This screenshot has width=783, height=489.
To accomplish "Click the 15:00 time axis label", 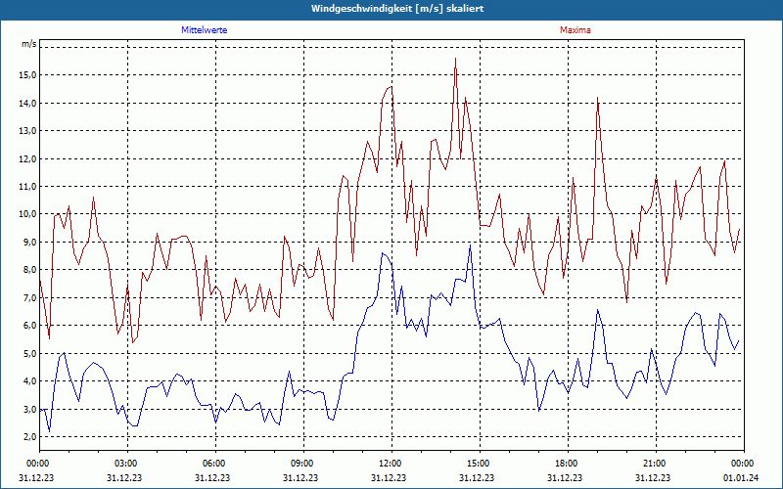I will pos(478,464).
